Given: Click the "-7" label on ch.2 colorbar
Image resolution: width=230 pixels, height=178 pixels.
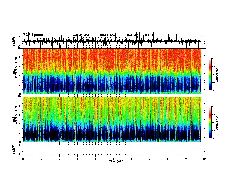Looking at the screenshot, I should point(214,138).
